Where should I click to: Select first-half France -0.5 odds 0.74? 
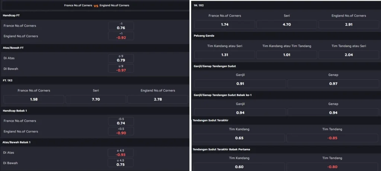(x=121, y=121)
